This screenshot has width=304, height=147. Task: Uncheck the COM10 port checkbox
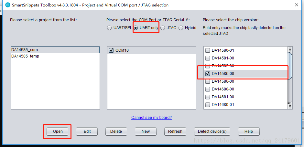pyautogui.click(x=111, y=50)
